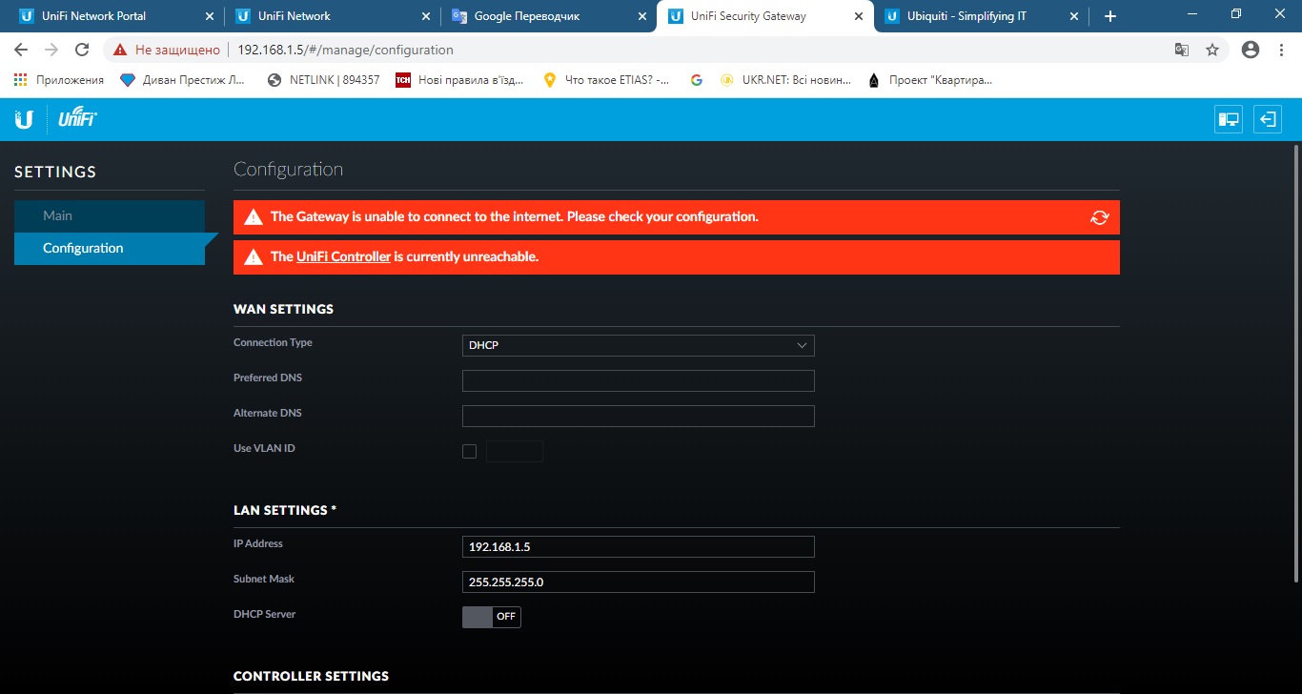Viewport: 1302px width, 694px height.
Task: Bookmark this page with star icon
Action: tap(1212, 50)
